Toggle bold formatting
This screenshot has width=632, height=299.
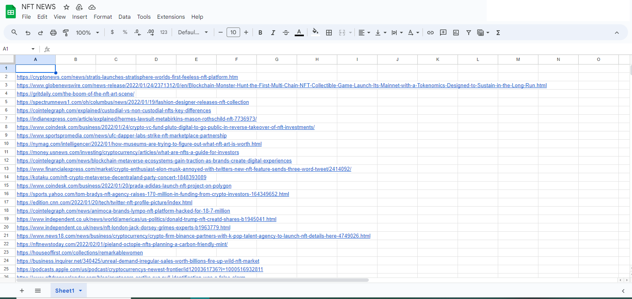(260, 33)
